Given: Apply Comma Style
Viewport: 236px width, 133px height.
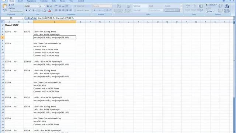Looking at the screenshot, I should pos(103,10).
